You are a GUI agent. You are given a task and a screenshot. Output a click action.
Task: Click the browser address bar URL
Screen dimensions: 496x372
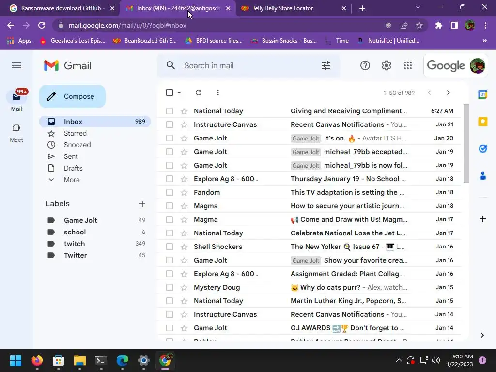(127, 25)
